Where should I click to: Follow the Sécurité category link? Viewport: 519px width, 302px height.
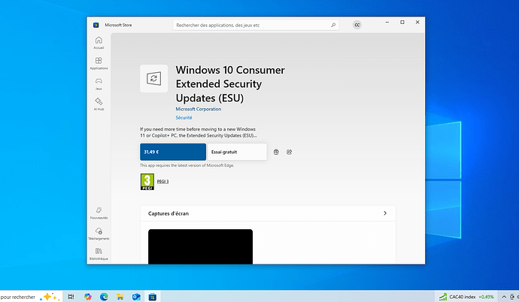(x=184, y=118)
